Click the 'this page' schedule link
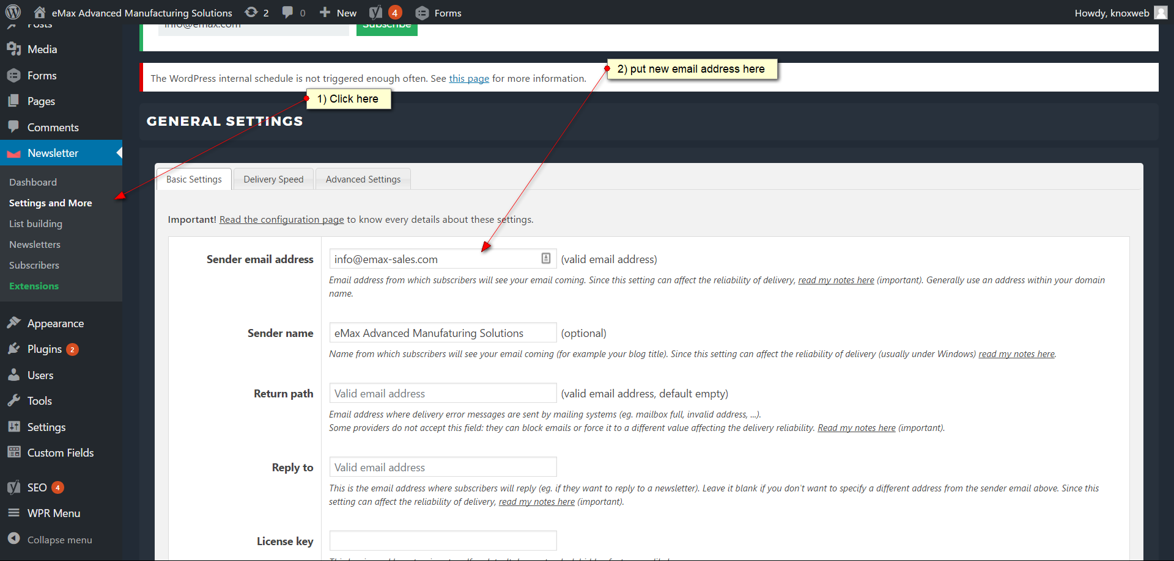 click(469, 78)
